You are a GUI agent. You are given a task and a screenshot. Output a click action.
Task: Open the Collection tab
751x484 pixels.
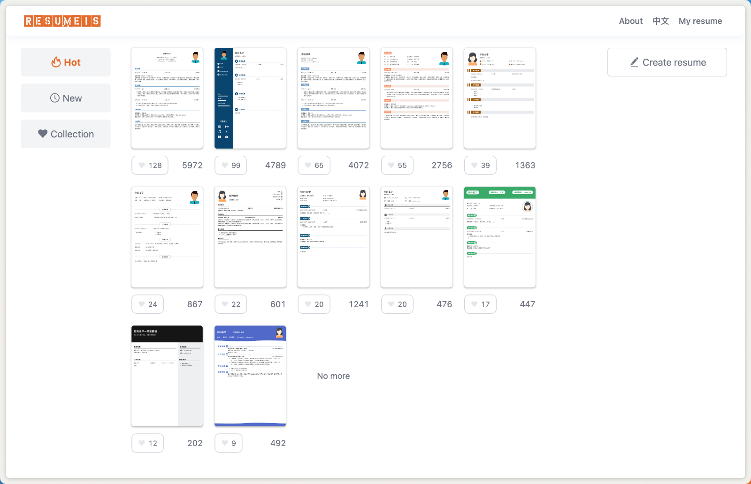(66, 134)
